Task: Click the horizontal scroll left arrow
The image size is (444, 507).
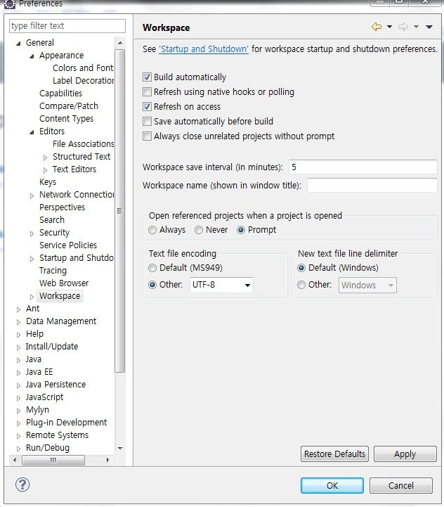Action: (15, 460)
